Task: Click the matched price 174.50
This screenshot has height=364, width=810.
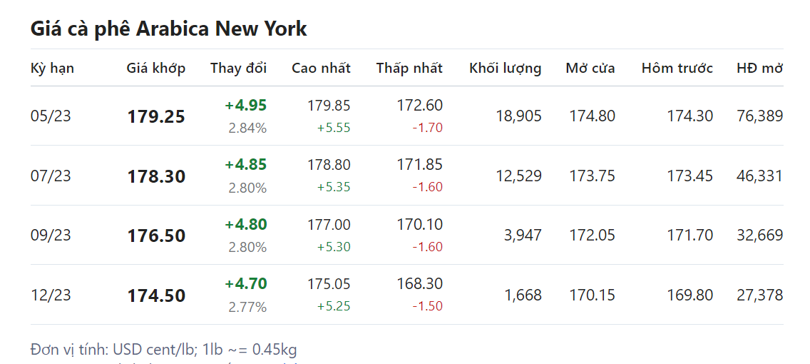Action: coord(156,296)
